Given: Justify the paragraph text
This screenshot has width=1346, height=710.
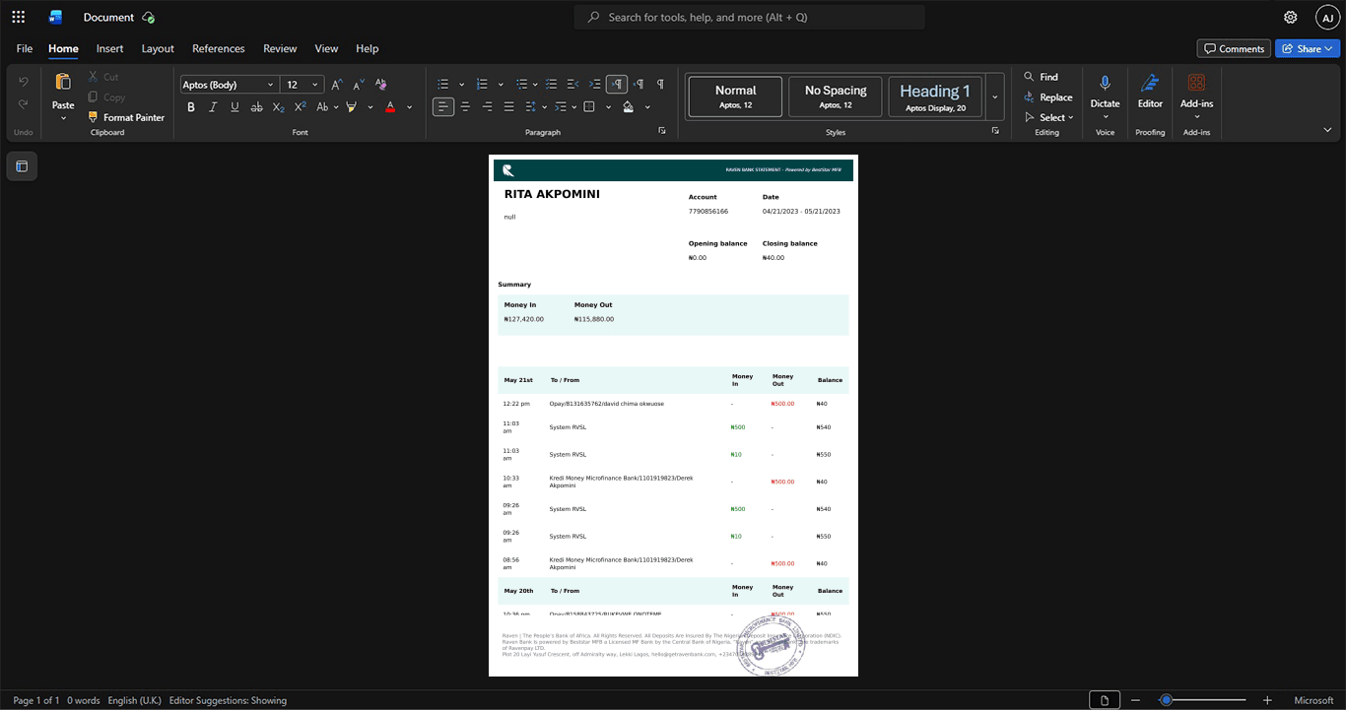Looking at the screenshot, I should point(508,106).
